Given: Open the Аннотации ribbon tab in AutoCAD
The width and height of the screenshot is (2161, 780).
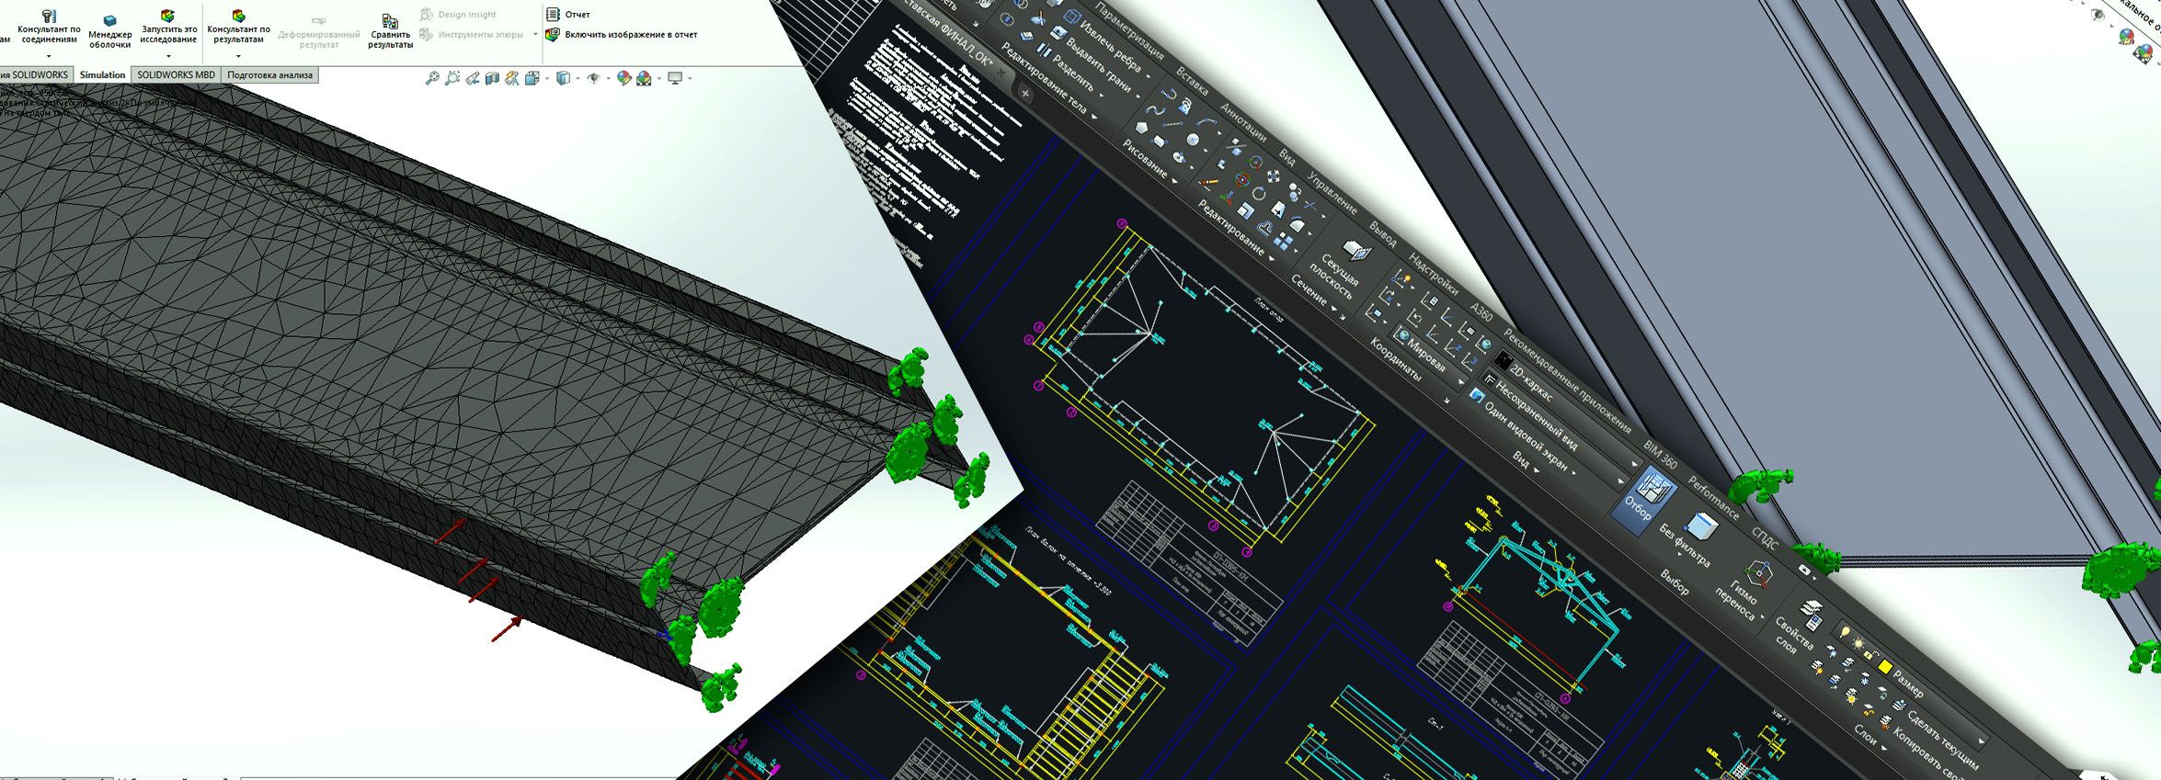Looking at the screenshot, I should click(x=1243, y=121).
